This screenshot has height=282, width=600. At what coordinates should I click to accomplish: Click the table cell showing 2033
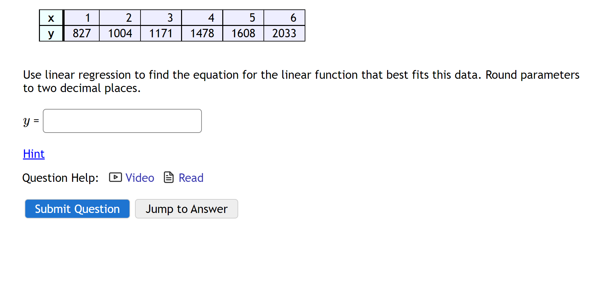pyautogui.click(x=284, y=33)
